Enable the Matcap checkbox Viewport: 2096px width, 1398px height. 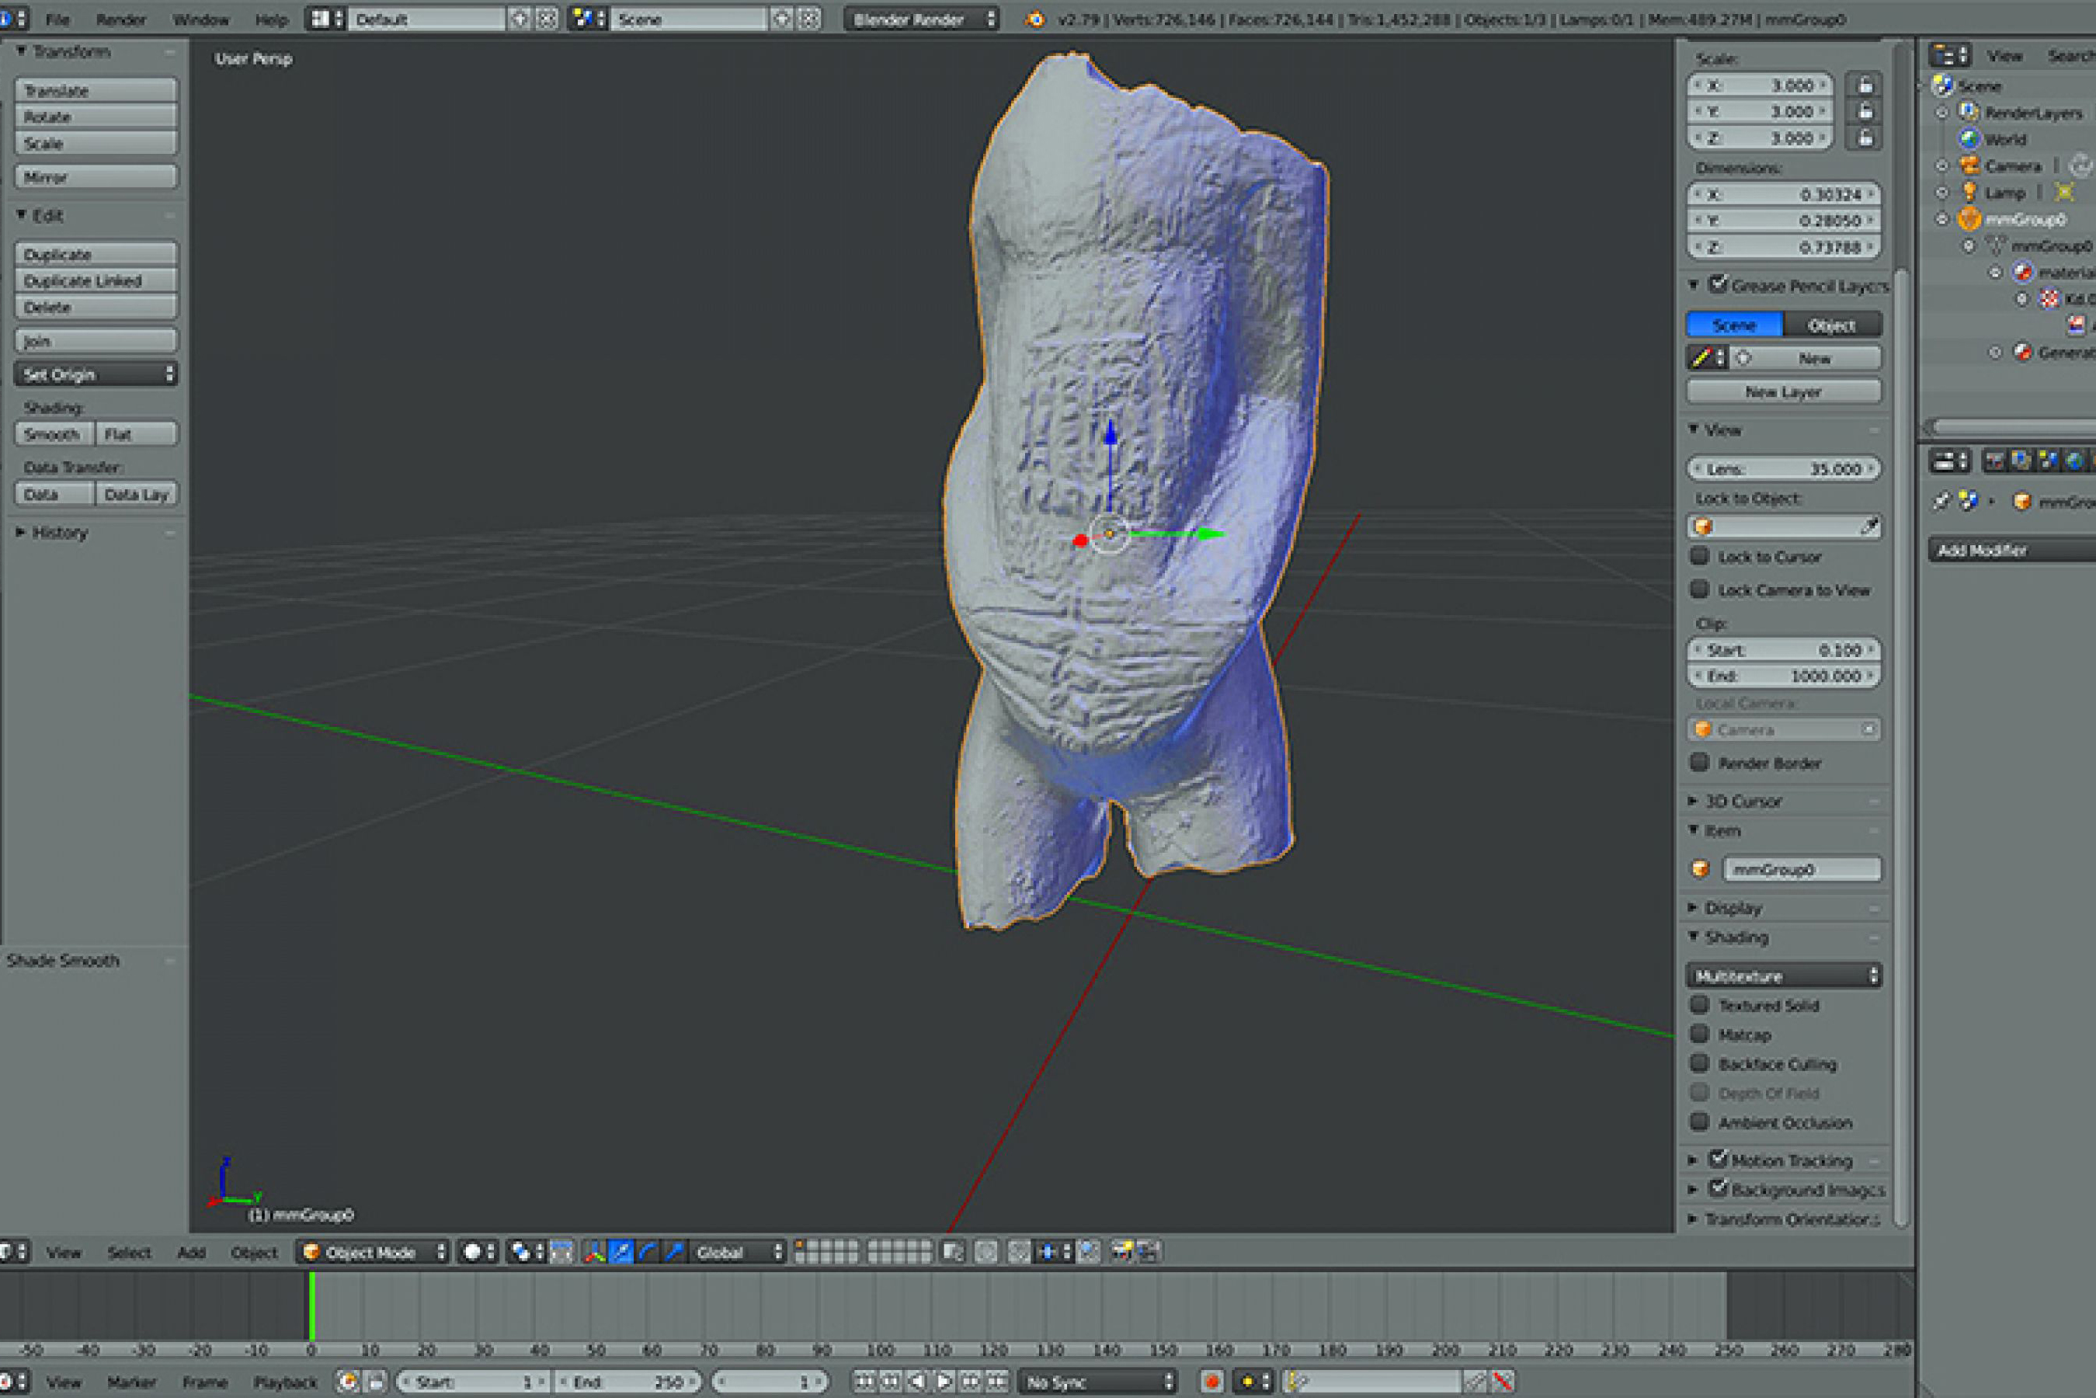(1700, 1035)
